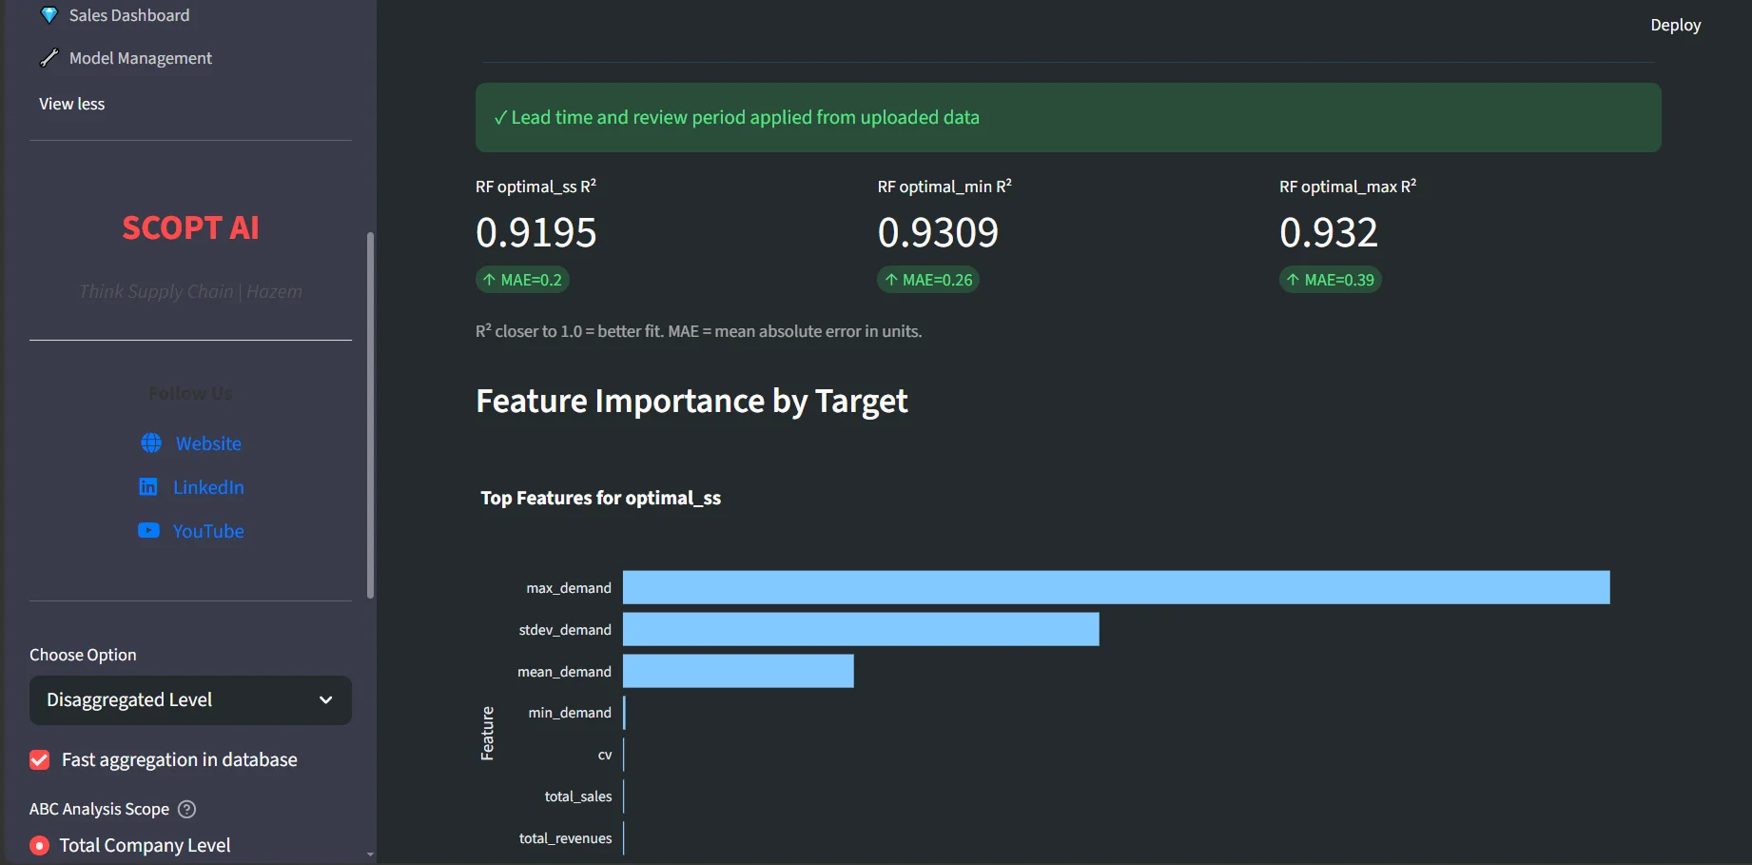Click the Choose Option dropdown chevron
Image resolution: width=1752 pixels, height=865 pixels.
[x=325, y=700]
